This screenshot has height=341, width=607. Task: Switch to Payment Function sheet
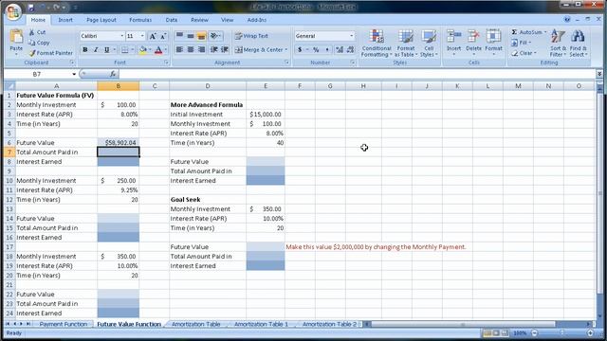(x=64, y=324)
